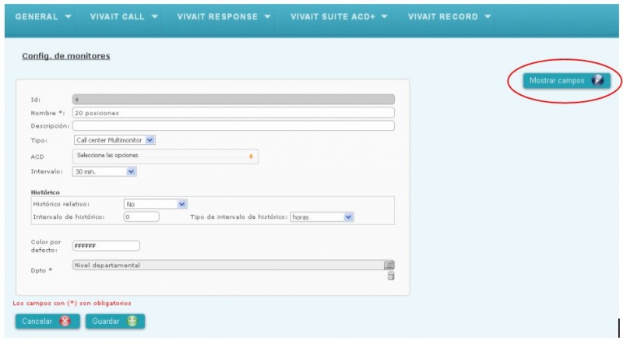Open the VIVAIT CALL menu
The height and width of the screenshot is (341, 623).
click(124, 16)
